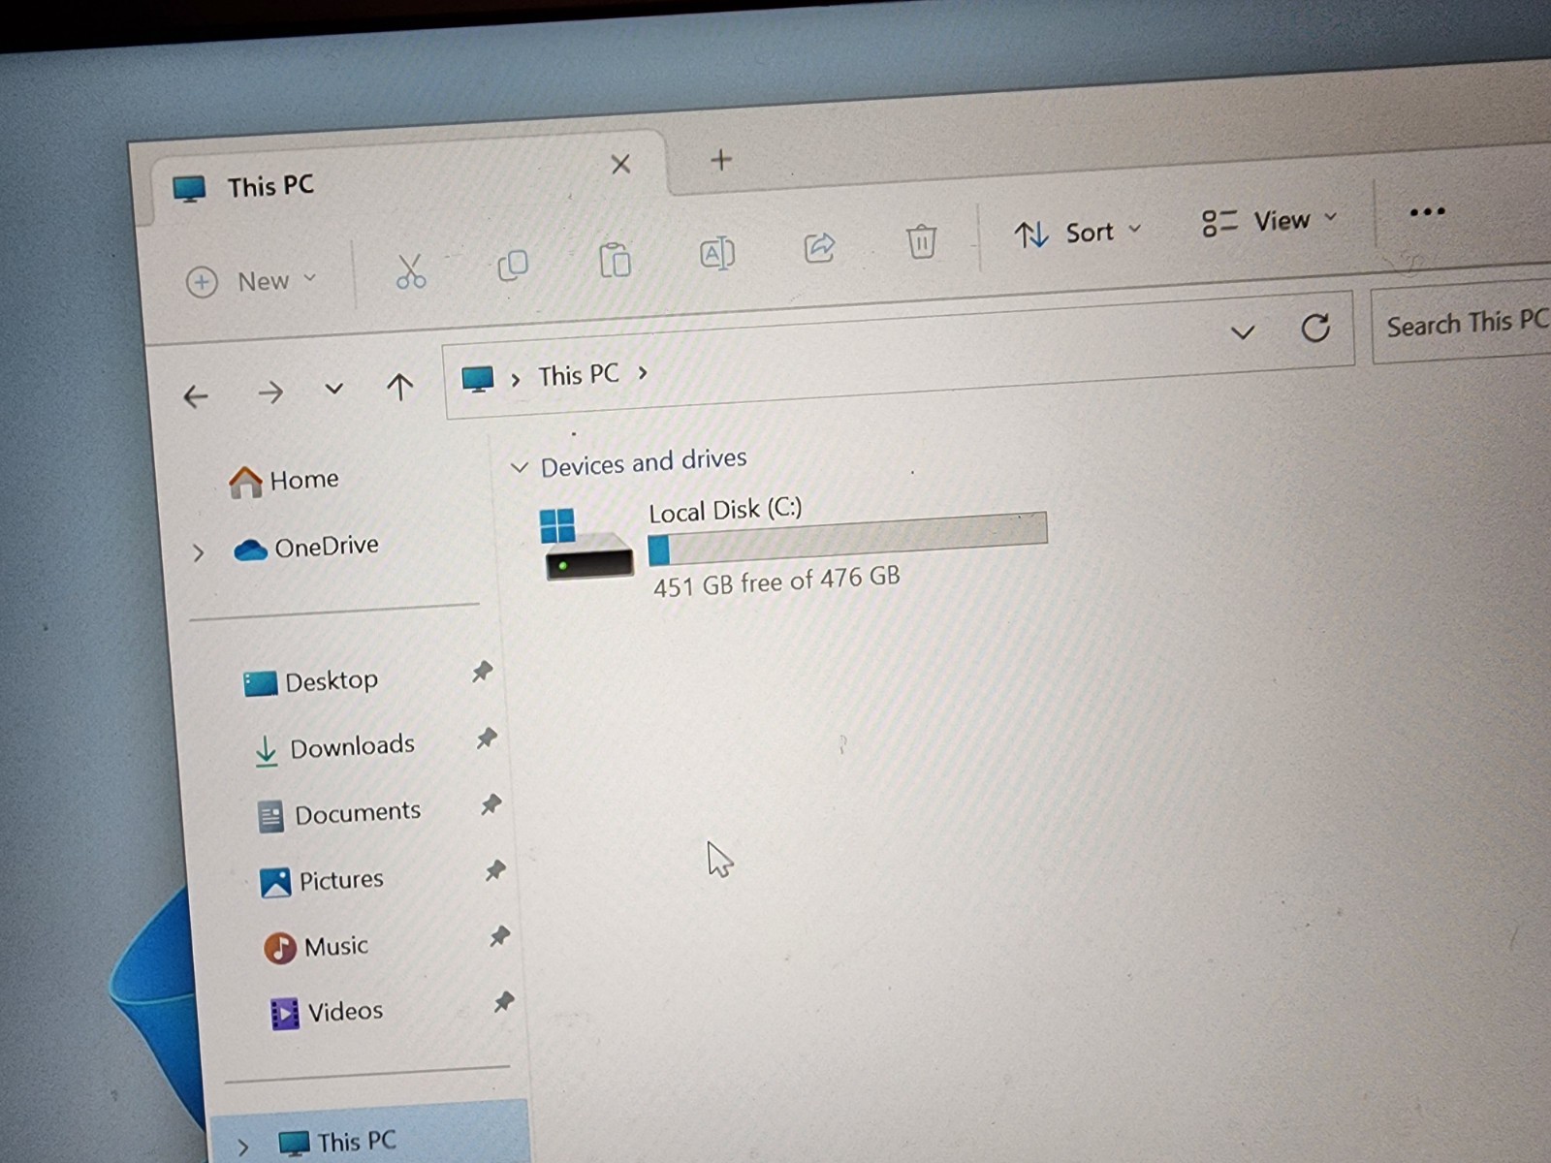
Task: Click This PC breadcrumb in address bar
Action: [x=578, y=375]
